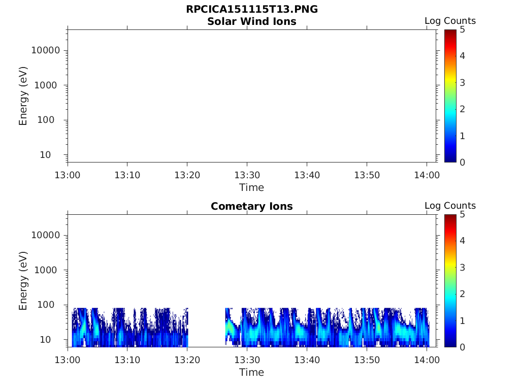Click the cometary ion data after 13:30
This screenshot has height=390, width=520.
(x=328, y=328)
